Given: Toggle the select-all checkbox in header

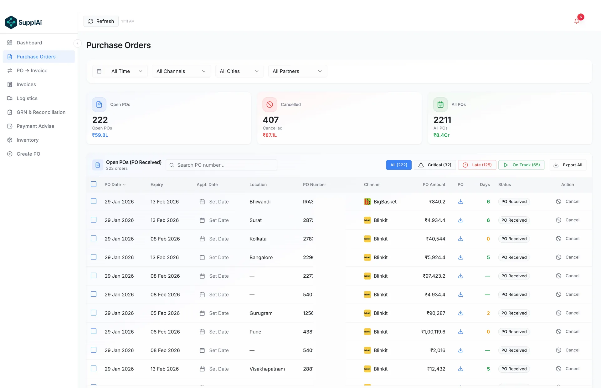Looking at the screenshot, I should coord(94,184).
